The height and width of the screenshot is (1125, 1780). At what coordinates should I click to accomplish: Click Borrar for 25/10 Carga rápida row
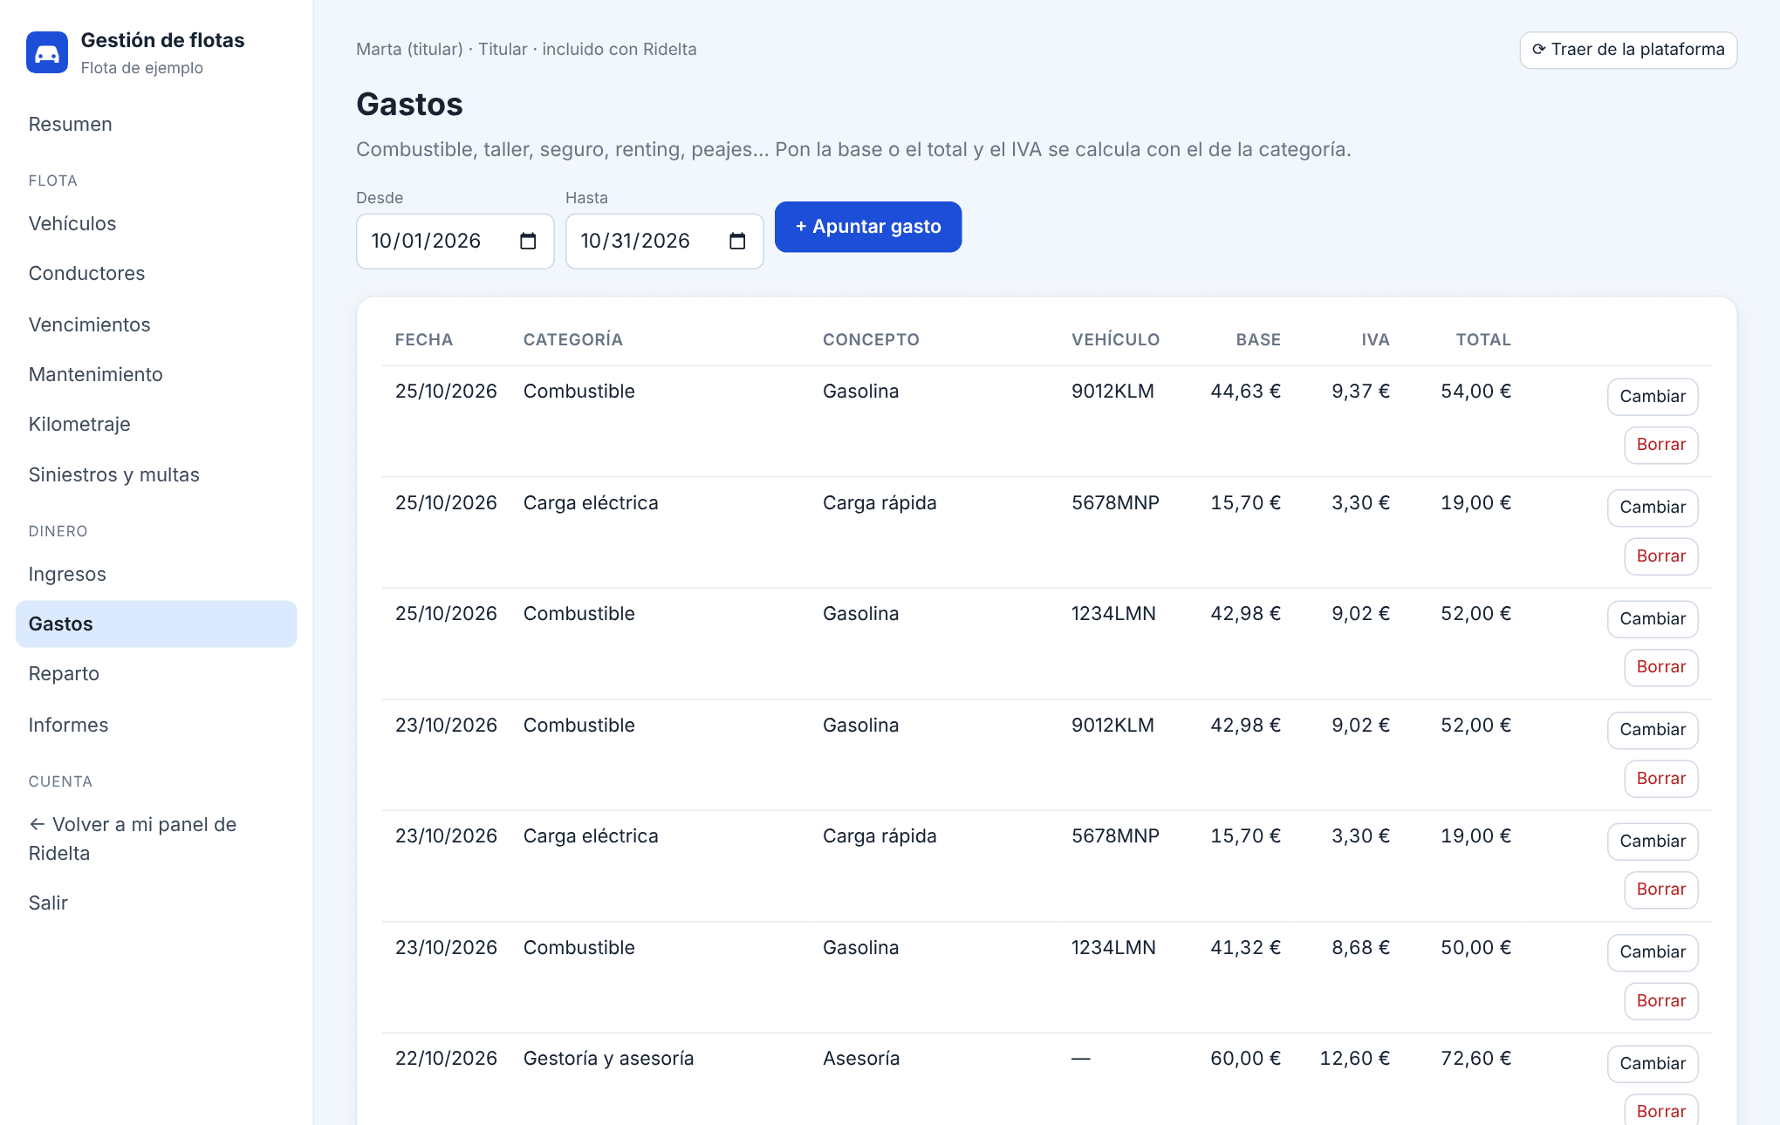1661,556
